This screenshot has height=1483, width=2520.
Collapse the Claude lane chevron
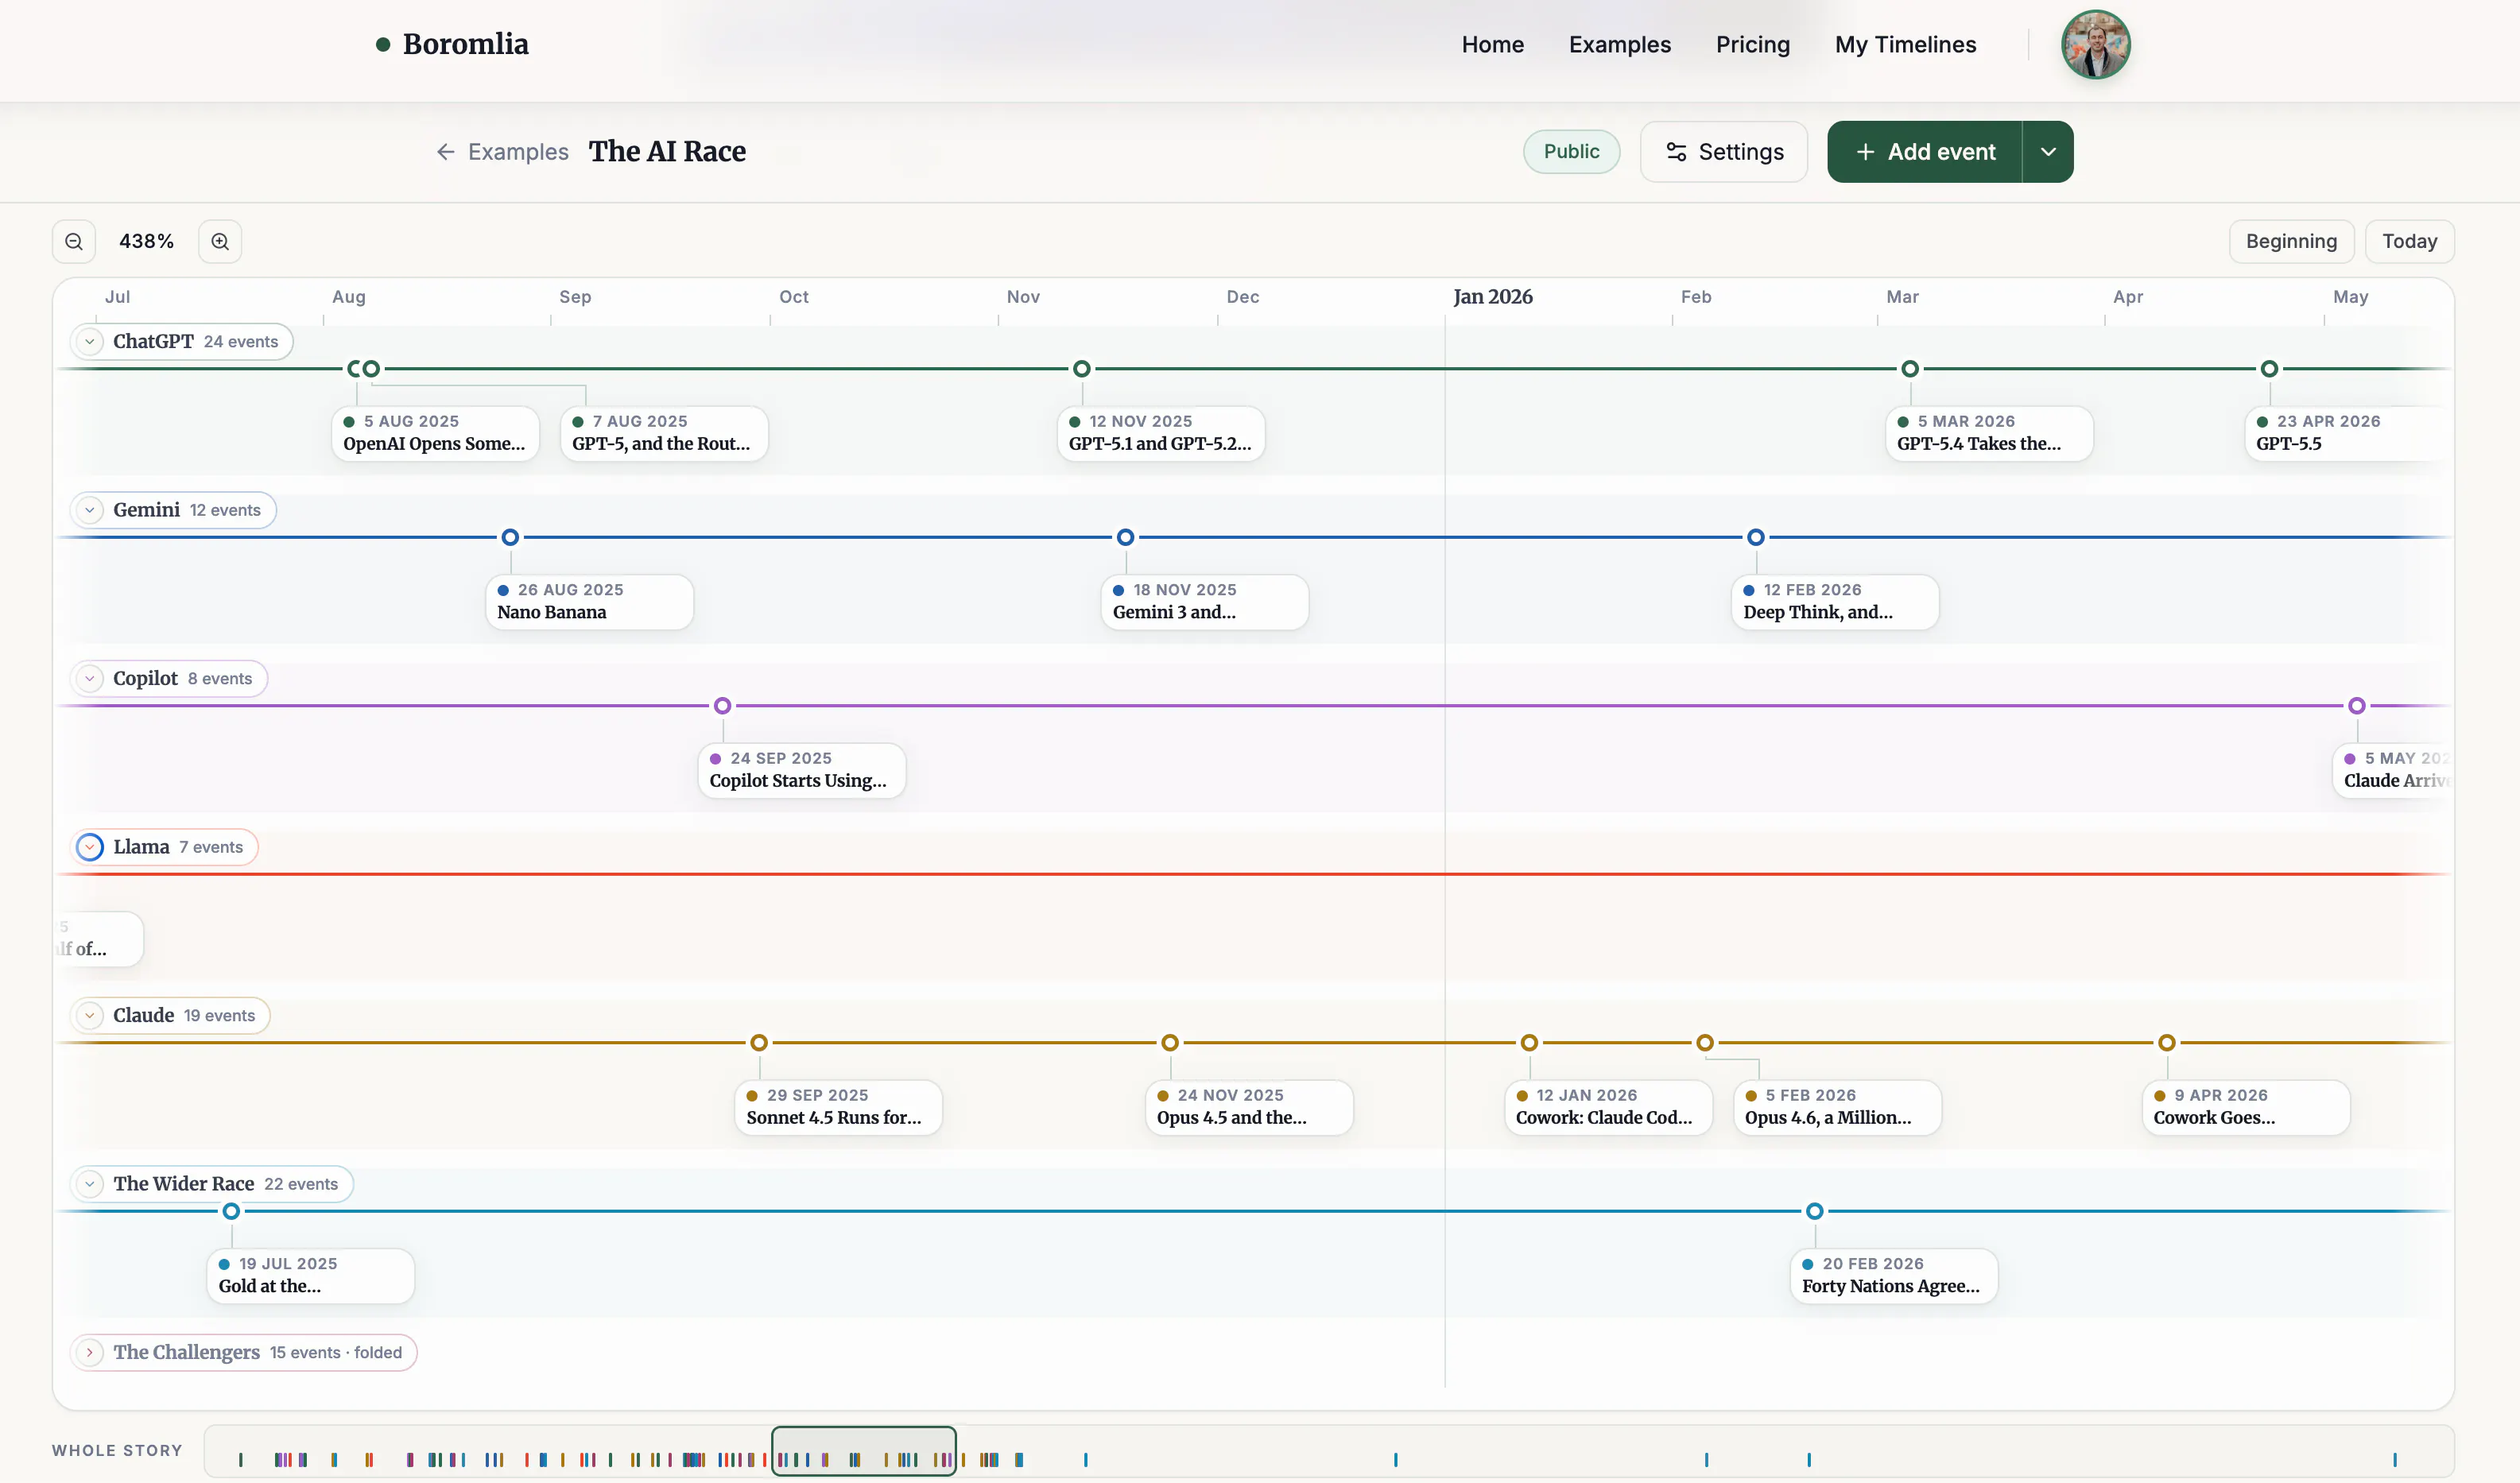point(90,1015)
